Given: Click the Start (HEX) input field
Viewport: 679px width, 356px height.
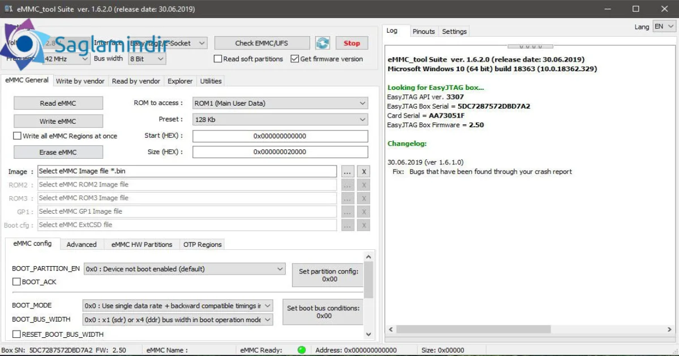Looking at the screenshot, I should (x=280, y=136).
